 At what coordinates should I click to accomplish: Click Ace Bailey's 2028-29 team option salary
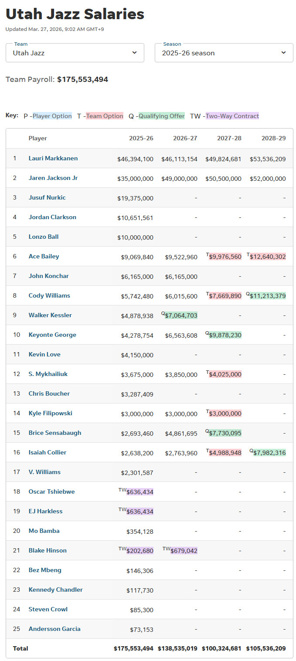pos(268,257)
